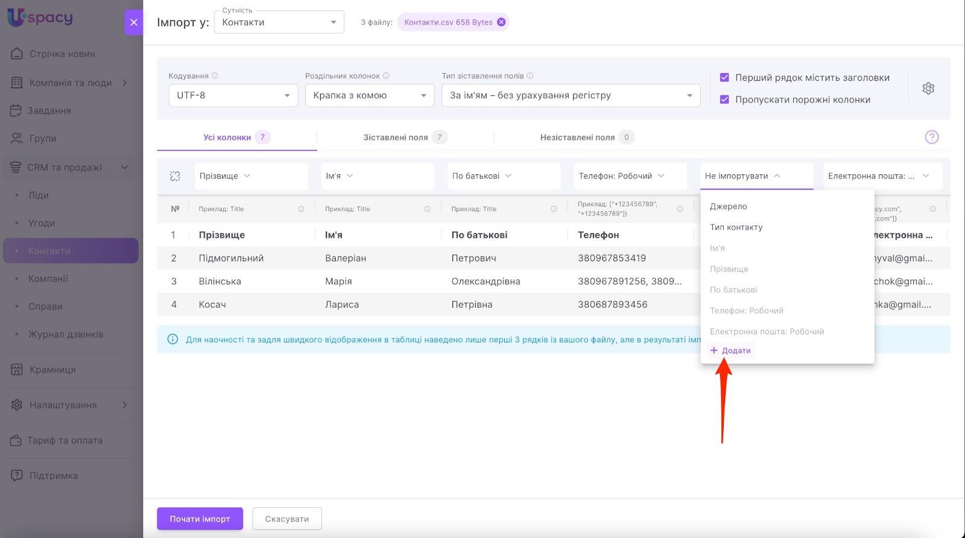Select Джерело in the field list
Screen dimensions: 965x538
[x=728, y=206]
